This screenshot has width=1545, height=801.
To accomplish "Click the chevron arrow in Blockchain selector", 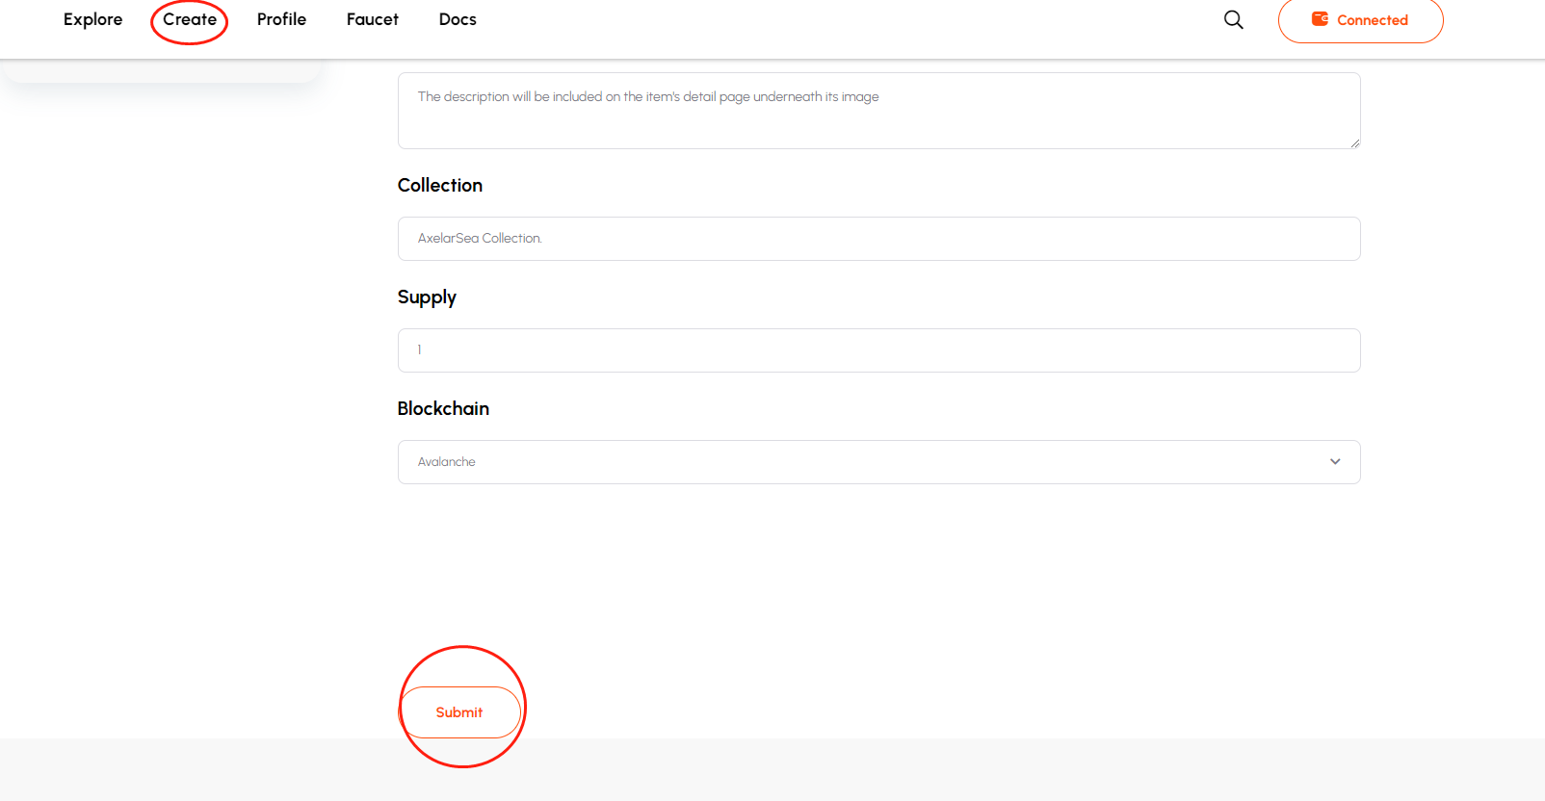I will coord(1335,462).
